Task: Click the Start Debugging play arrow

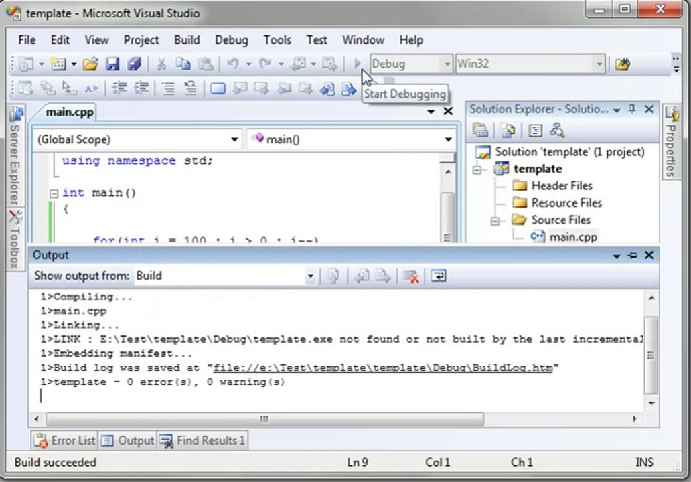Action: point(358,64)
